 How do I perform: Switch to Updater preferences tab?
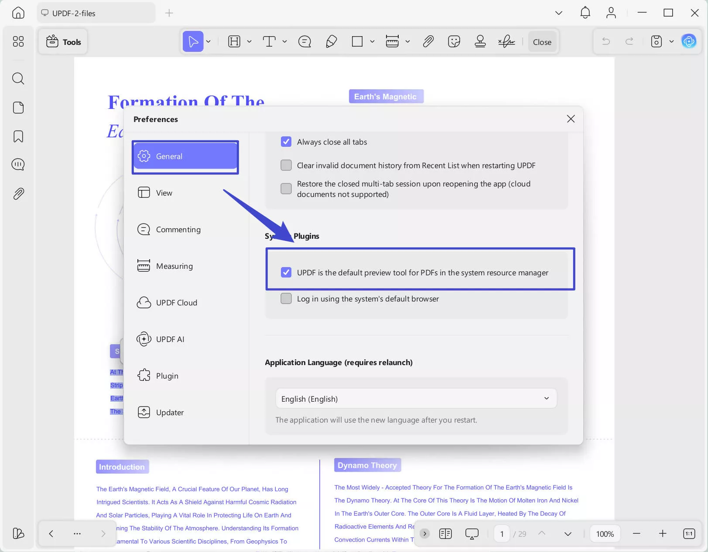tap(185, 412)
